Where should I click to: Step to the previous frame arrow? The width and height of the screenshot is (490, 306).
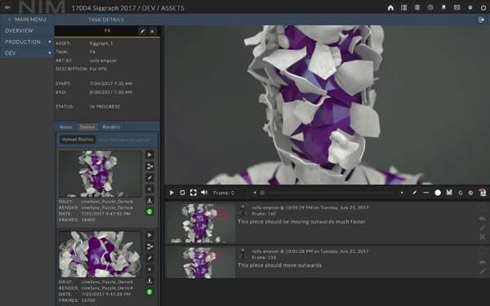(255, 193)
